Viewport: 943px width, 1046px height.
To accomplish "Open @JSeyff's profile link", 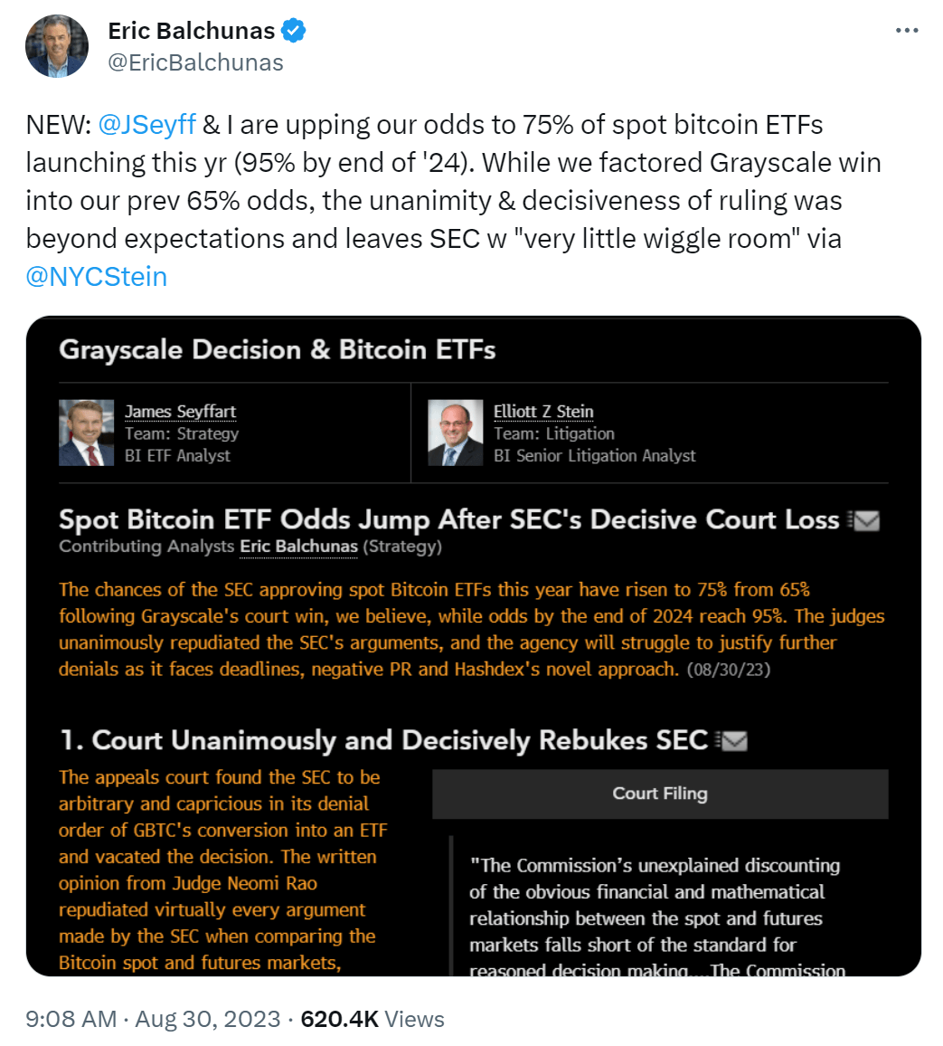I will pos(147,124).
